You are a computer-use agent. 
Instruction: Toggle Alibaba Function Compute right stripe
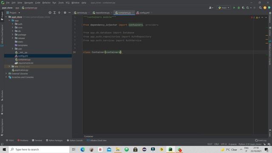pyautogui.click(x=270, y=53)
